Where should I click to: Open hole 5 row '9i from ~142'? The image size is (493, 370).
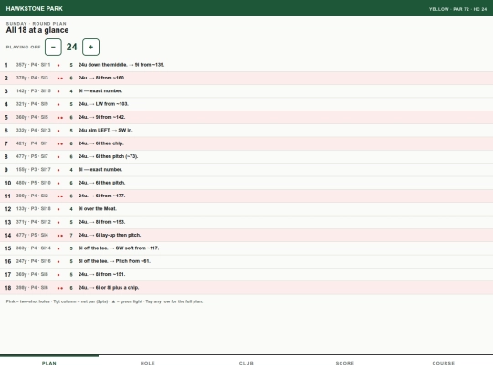click(246, 117)
